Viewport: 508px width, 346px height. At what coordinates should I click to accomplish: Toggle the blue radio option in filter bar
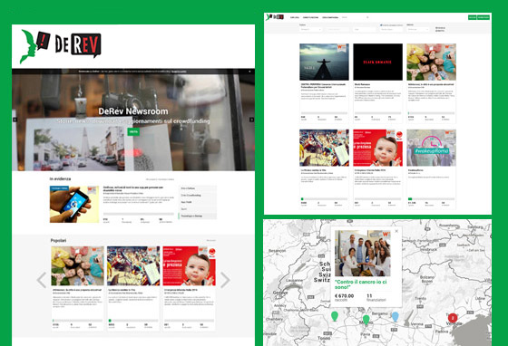pos(381,24)
